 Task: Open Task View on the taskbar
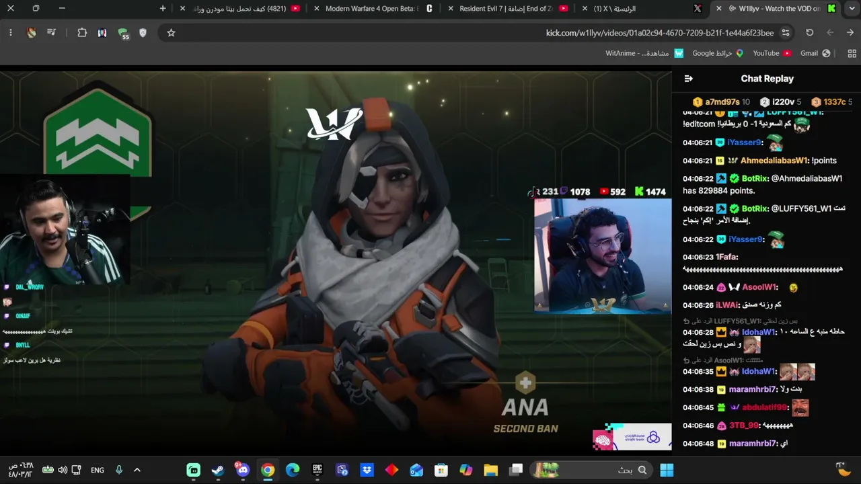[516, 470]
